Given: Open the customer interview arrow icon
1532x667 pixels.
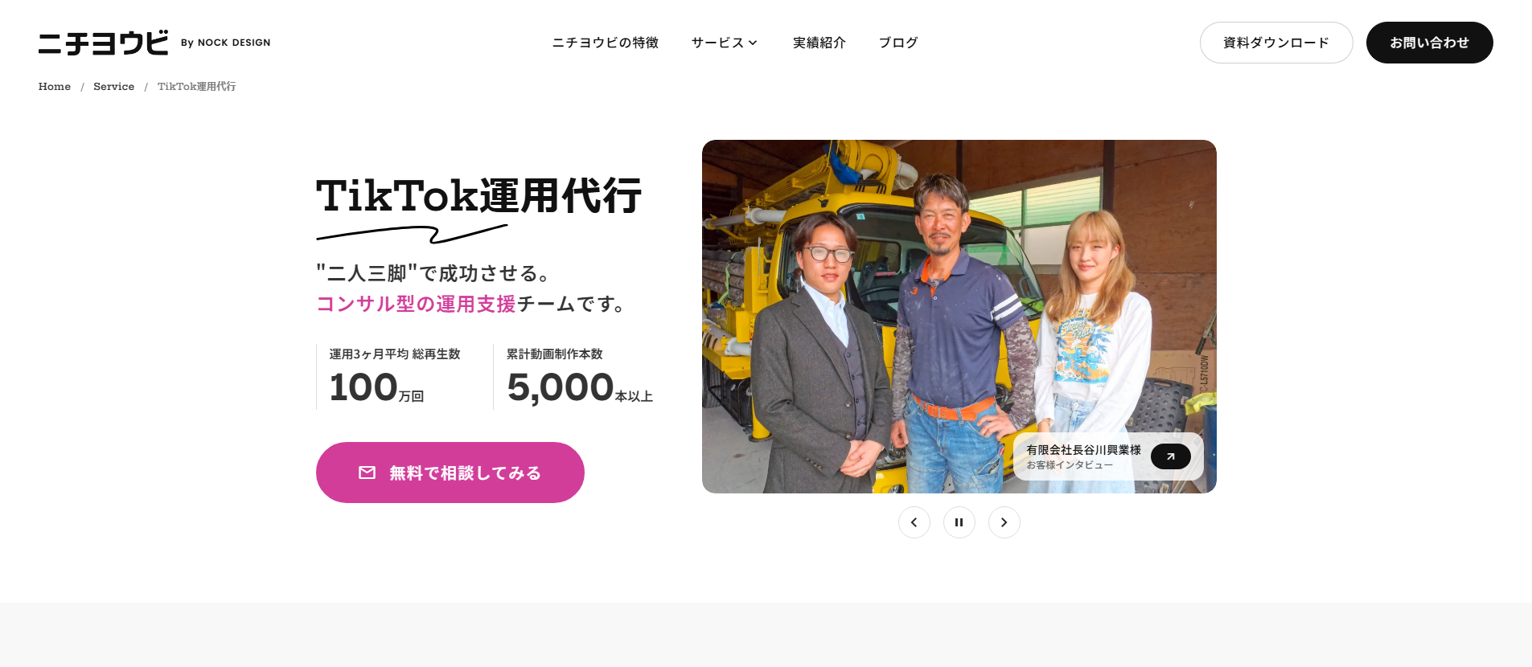Looking at the screenshot, I should pos(1171,456).
